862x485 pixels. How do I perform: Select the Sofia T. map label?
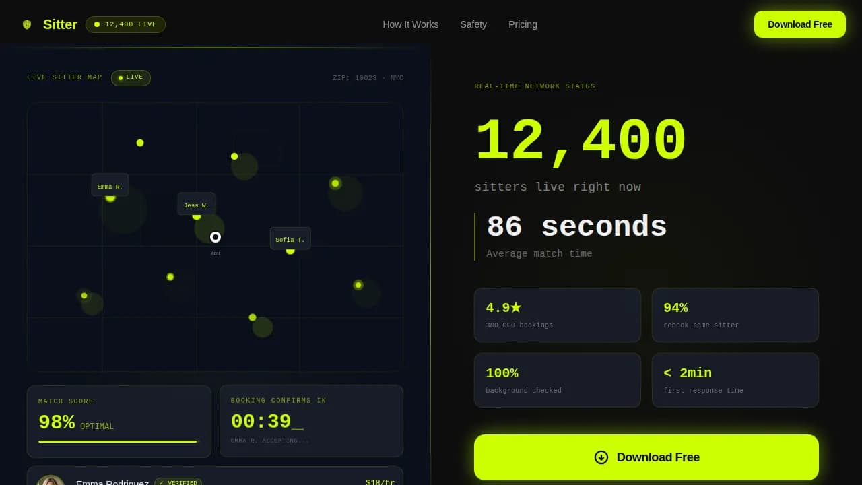(x=290, y=238)
